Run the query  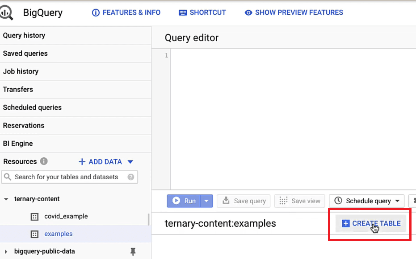184,201
